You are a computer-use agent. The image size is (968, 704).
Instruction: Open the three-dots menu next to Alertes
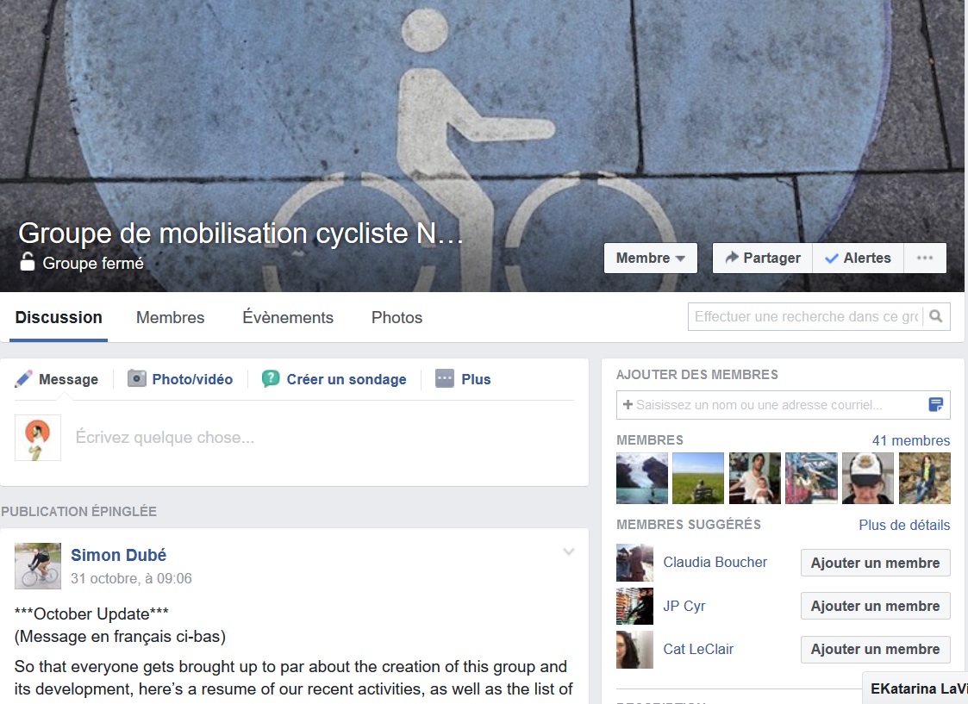coord(925,258)
